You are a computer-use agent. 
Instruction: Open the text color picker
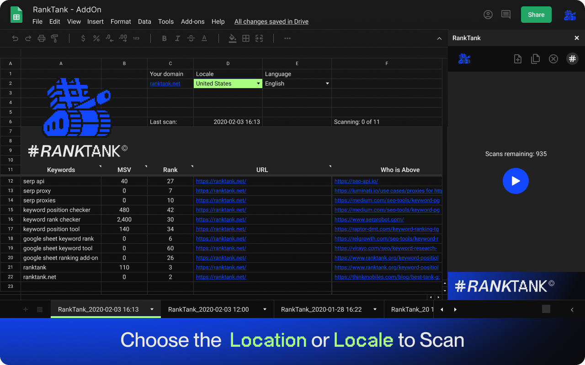click(204, 38)
